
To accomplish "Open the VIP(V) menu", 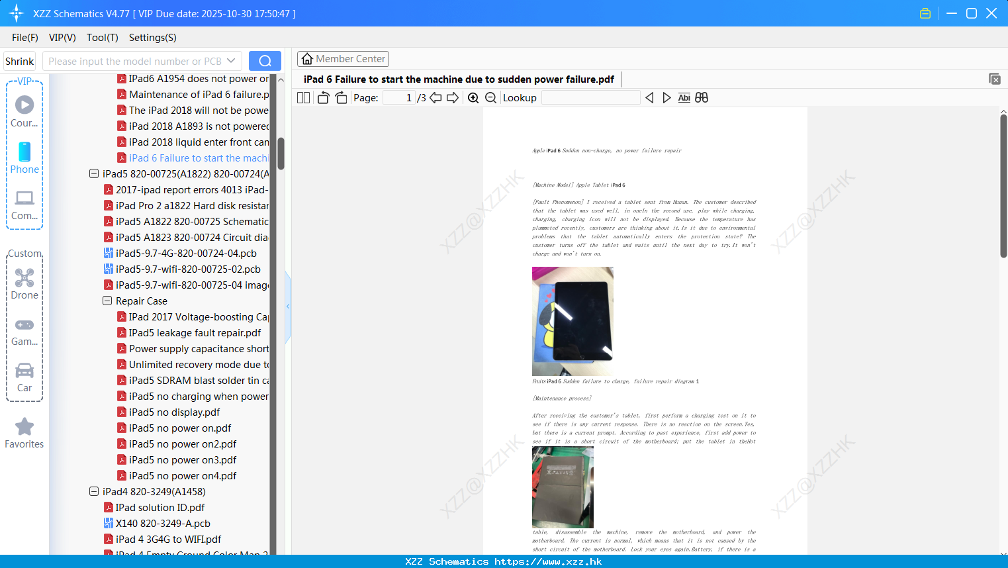I will (x=62, y=38).
